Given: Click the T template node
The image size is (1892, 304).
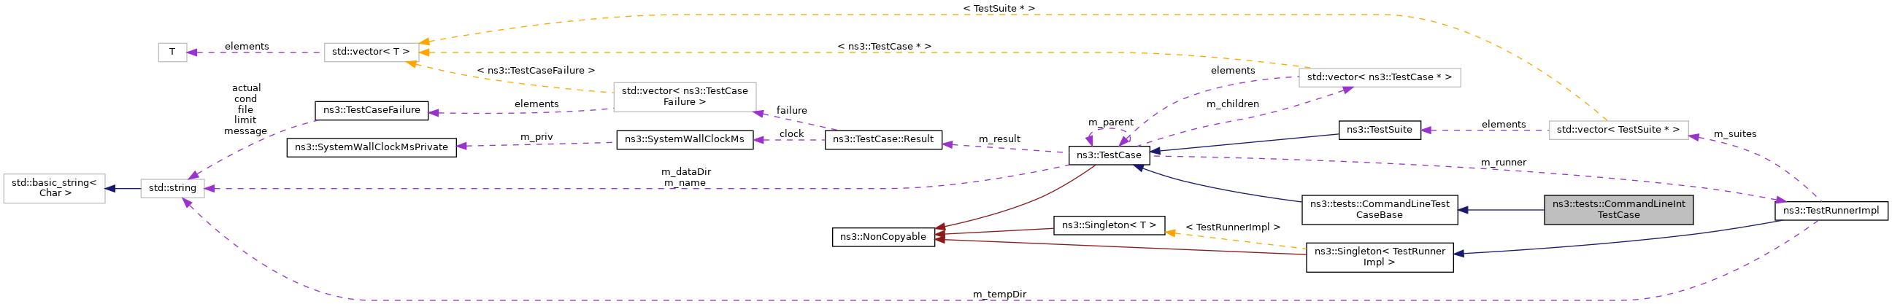Looking at the screenshot, I should click(172, 53).
